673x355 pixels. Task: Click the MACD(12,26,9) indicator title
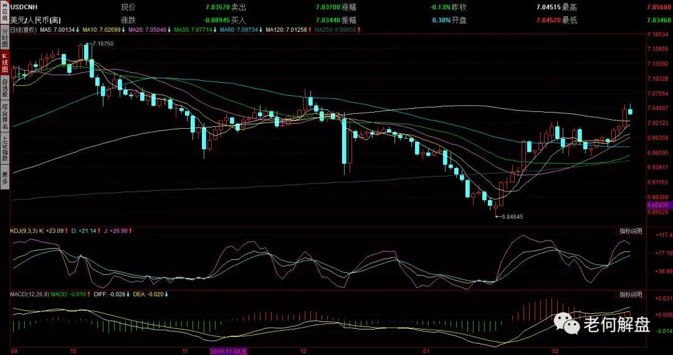point(30,294)
